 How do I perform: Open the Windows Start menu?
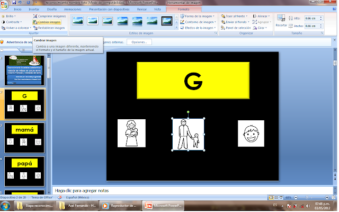pos(5,206)
